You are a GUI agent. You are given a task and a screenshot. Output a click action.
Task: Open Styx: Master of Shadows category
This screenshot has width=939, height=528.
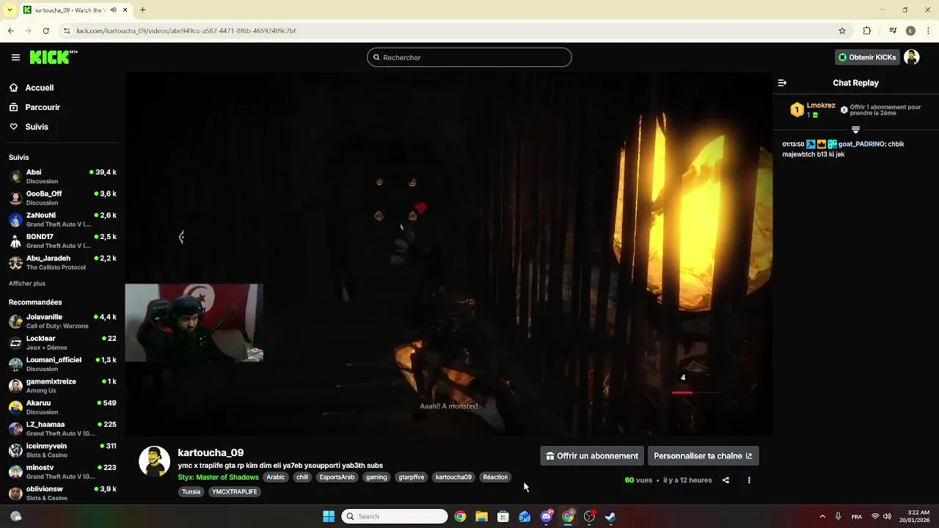pos(218,477)
